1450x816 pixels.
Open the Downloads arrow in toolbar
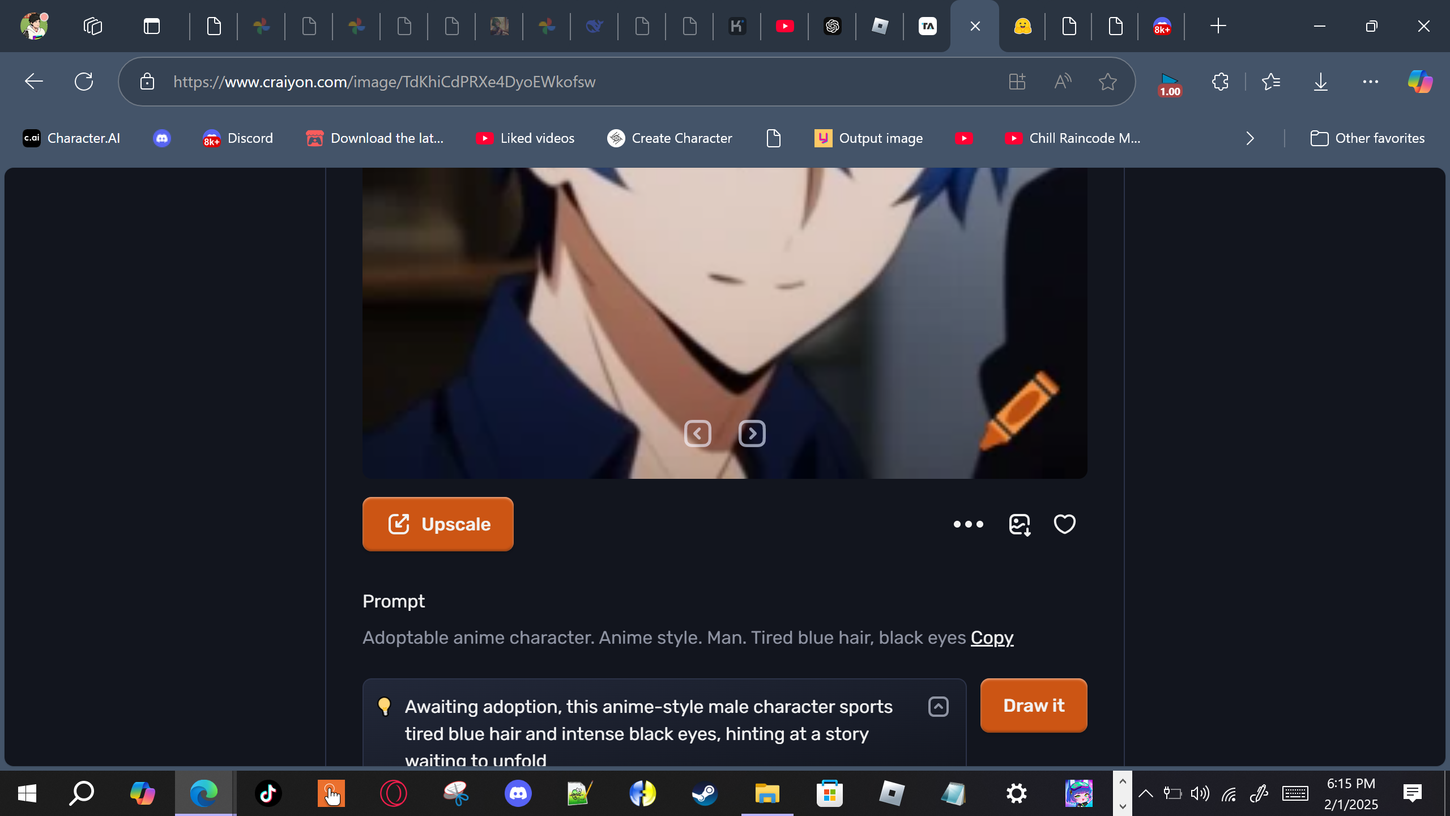point(1320,82)
